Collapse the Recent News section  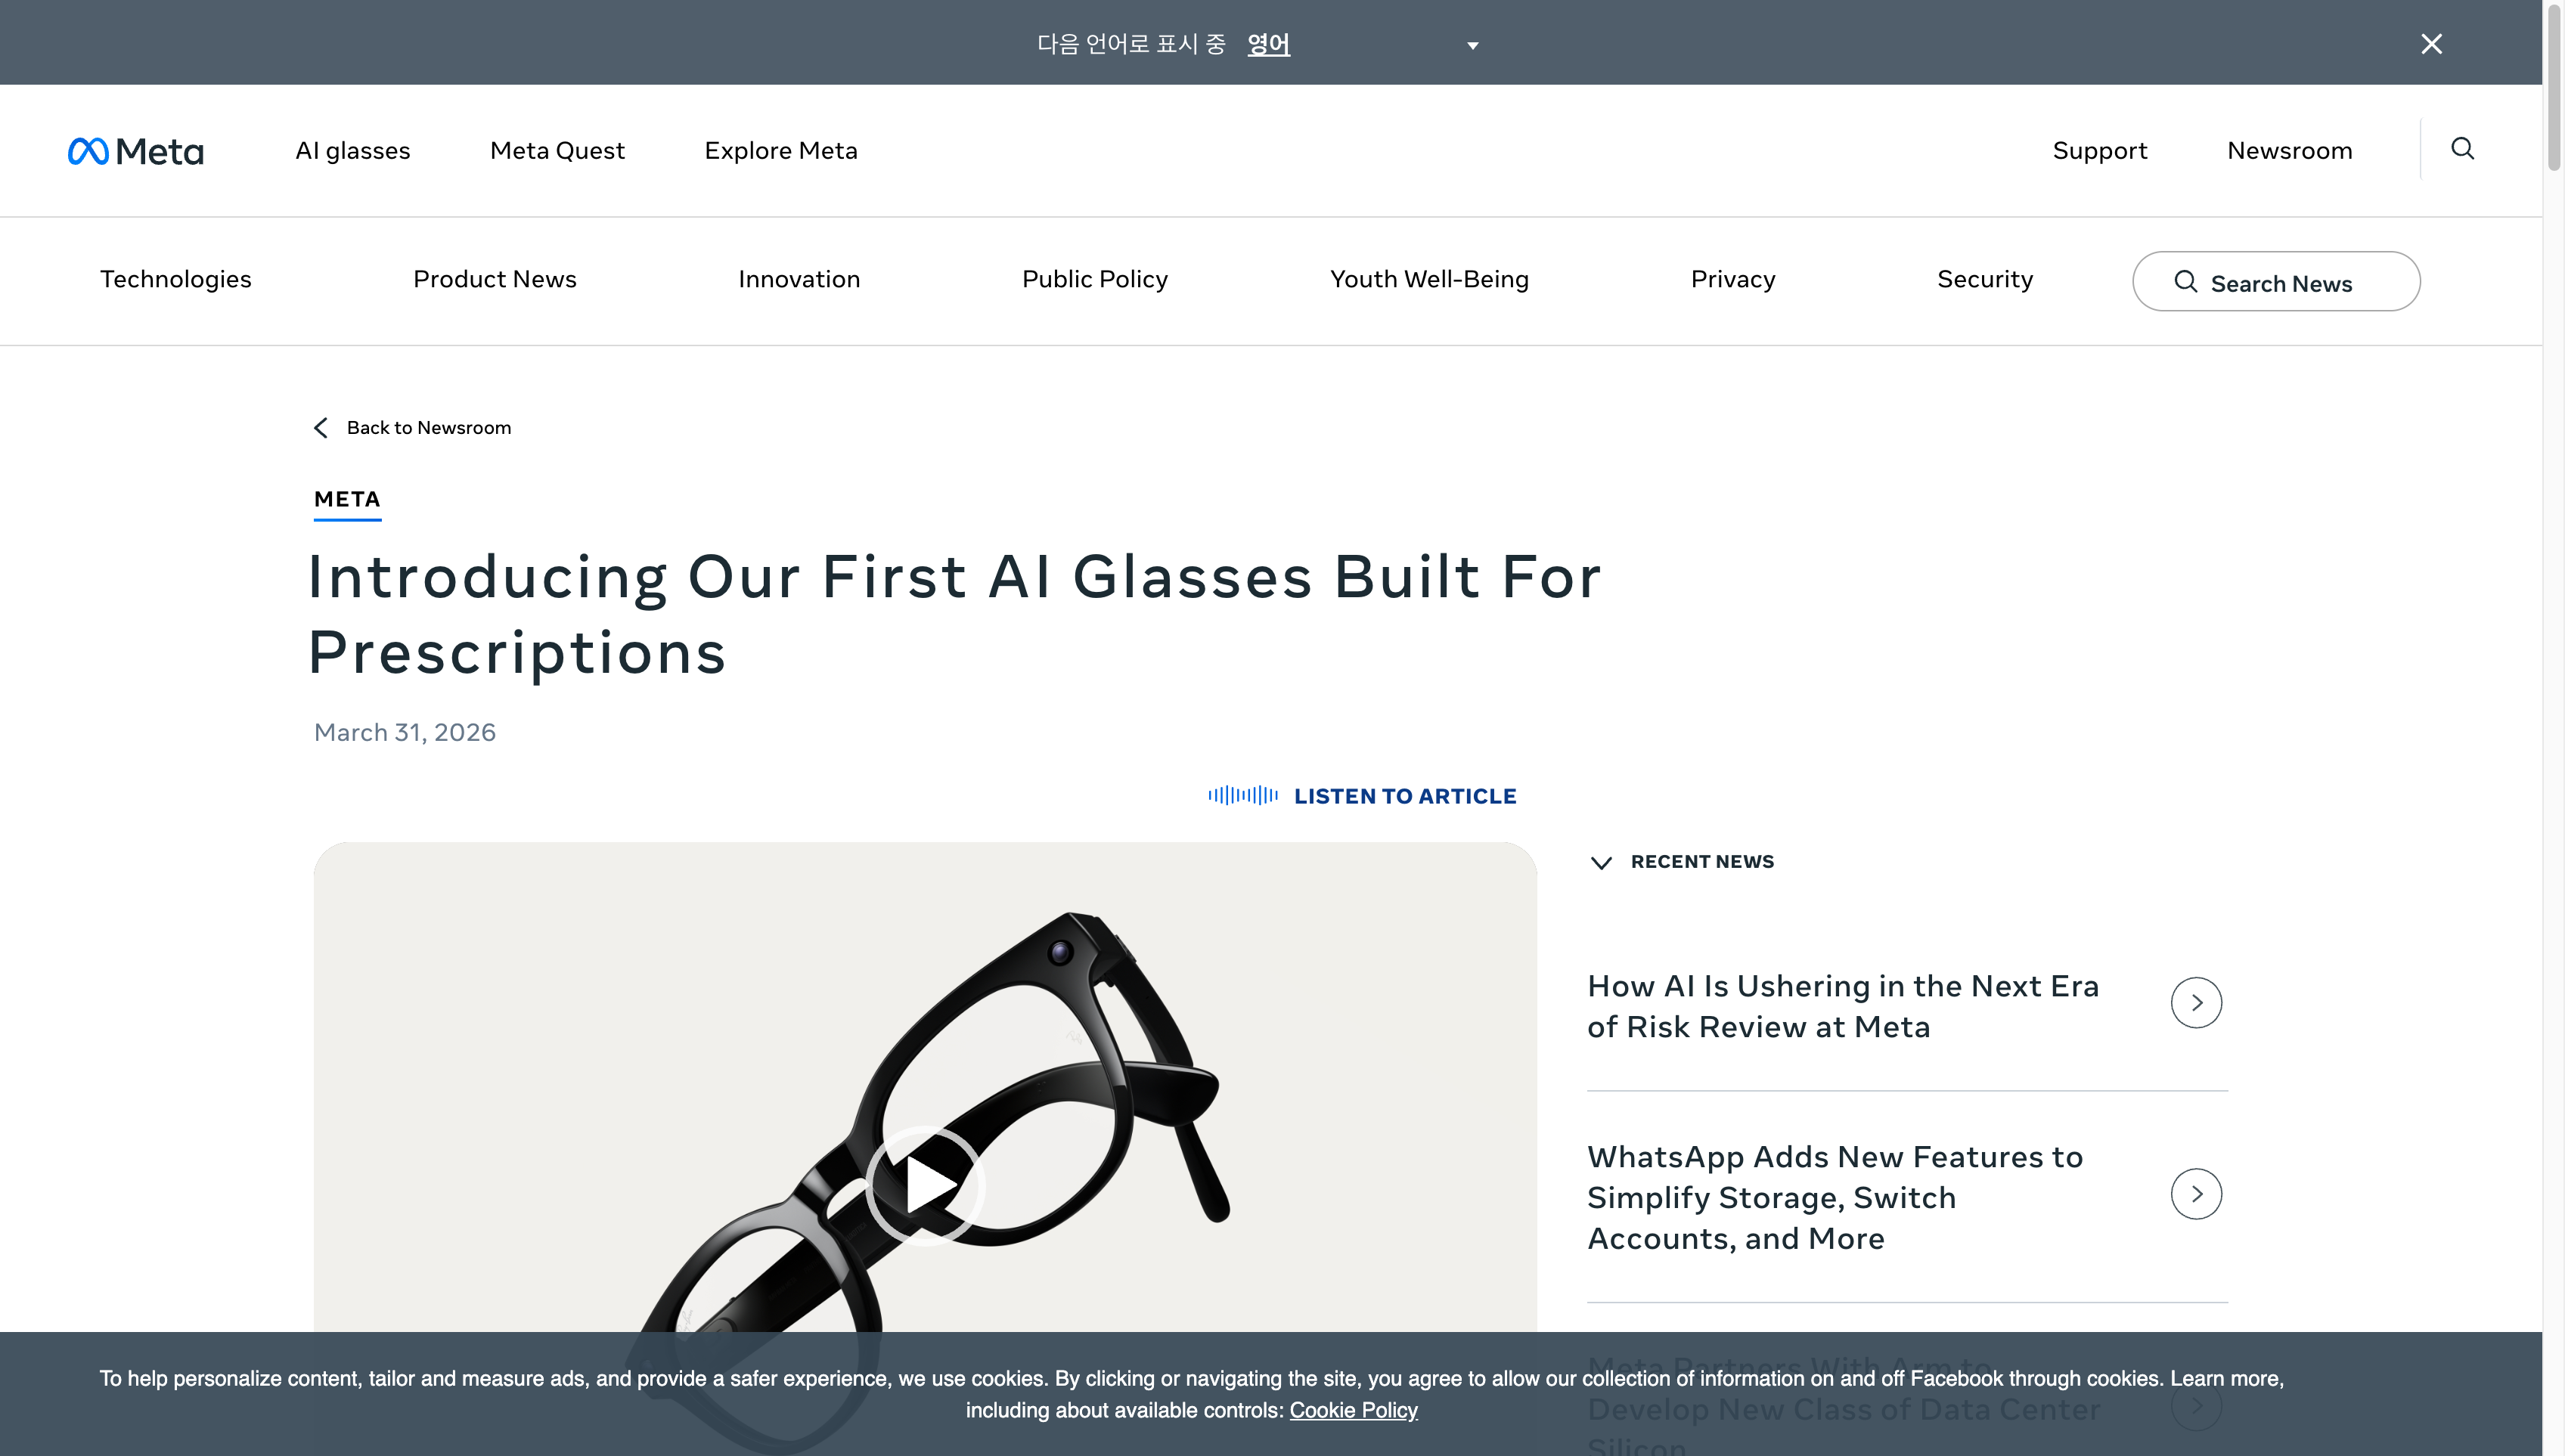click(1601, 863)
